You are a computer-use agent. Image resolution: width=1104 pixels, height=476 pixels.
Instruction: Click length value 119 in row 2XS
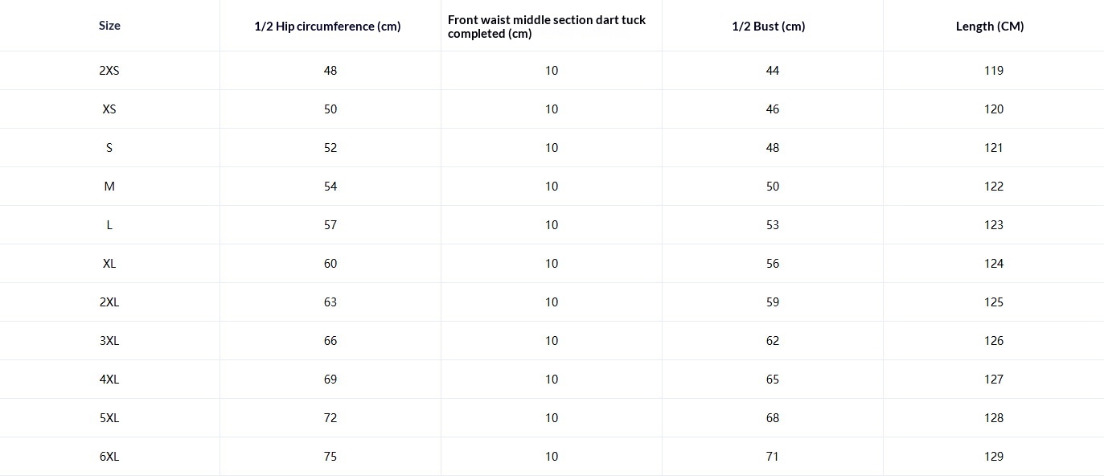(994, 71)
